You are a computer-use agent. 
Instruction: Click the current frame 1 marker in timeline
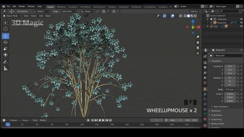pos(8,124)
